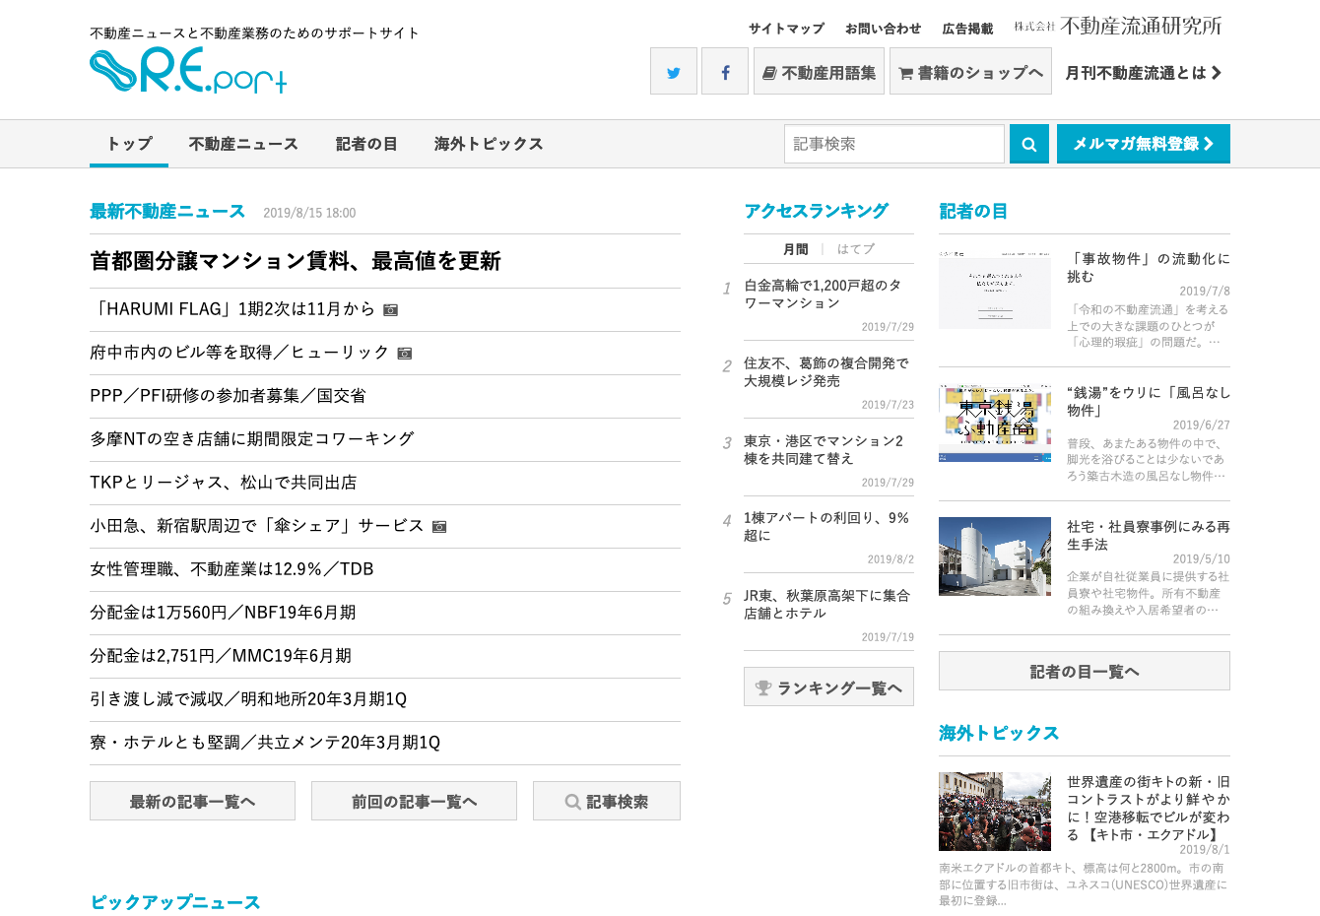The height and width of the screenshot is (916, 1320).
Task: Click 海外トピックス sidebar heading
Action: [999, 733]
